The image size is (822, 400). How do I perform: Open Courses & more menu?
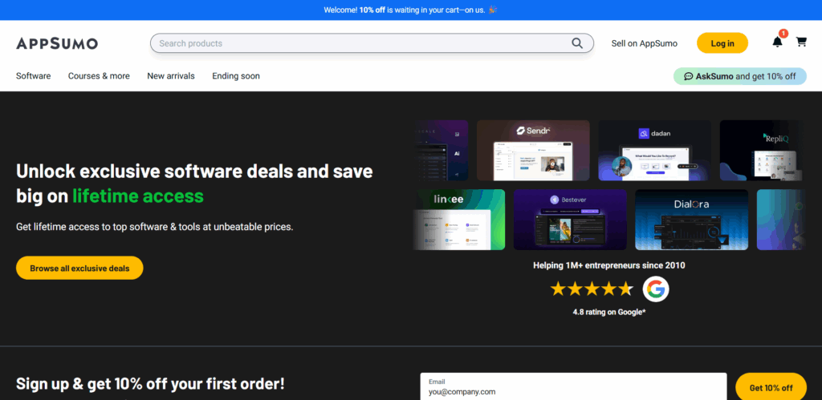pyautogui.click(x=99, y=76)
